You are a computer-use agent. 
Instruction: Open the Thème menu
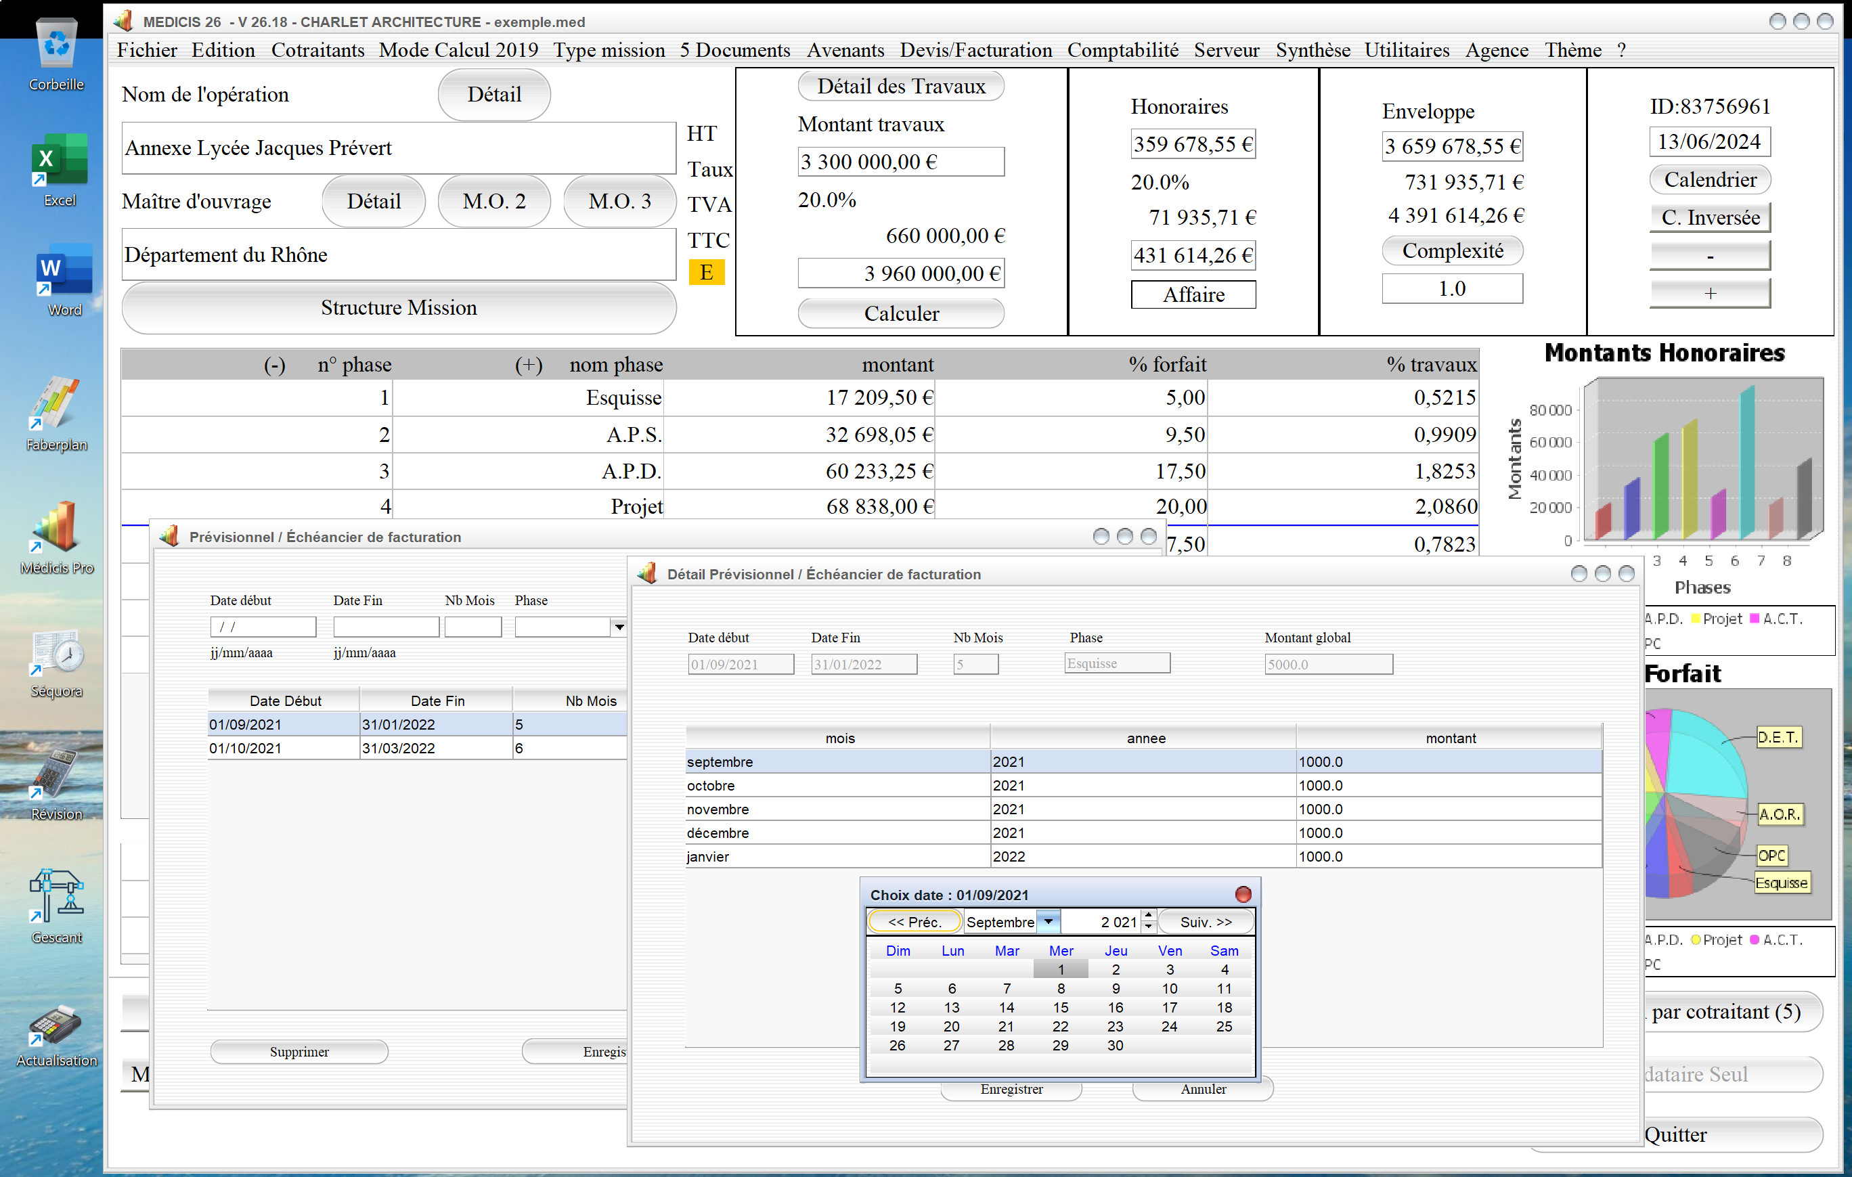click(1573, 50)
